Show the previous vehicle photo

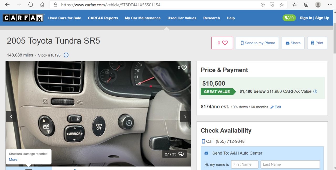[x=11, y=117]
